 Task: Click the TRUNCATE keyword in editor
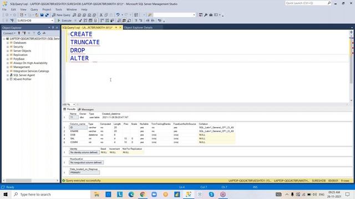point(85,42)
